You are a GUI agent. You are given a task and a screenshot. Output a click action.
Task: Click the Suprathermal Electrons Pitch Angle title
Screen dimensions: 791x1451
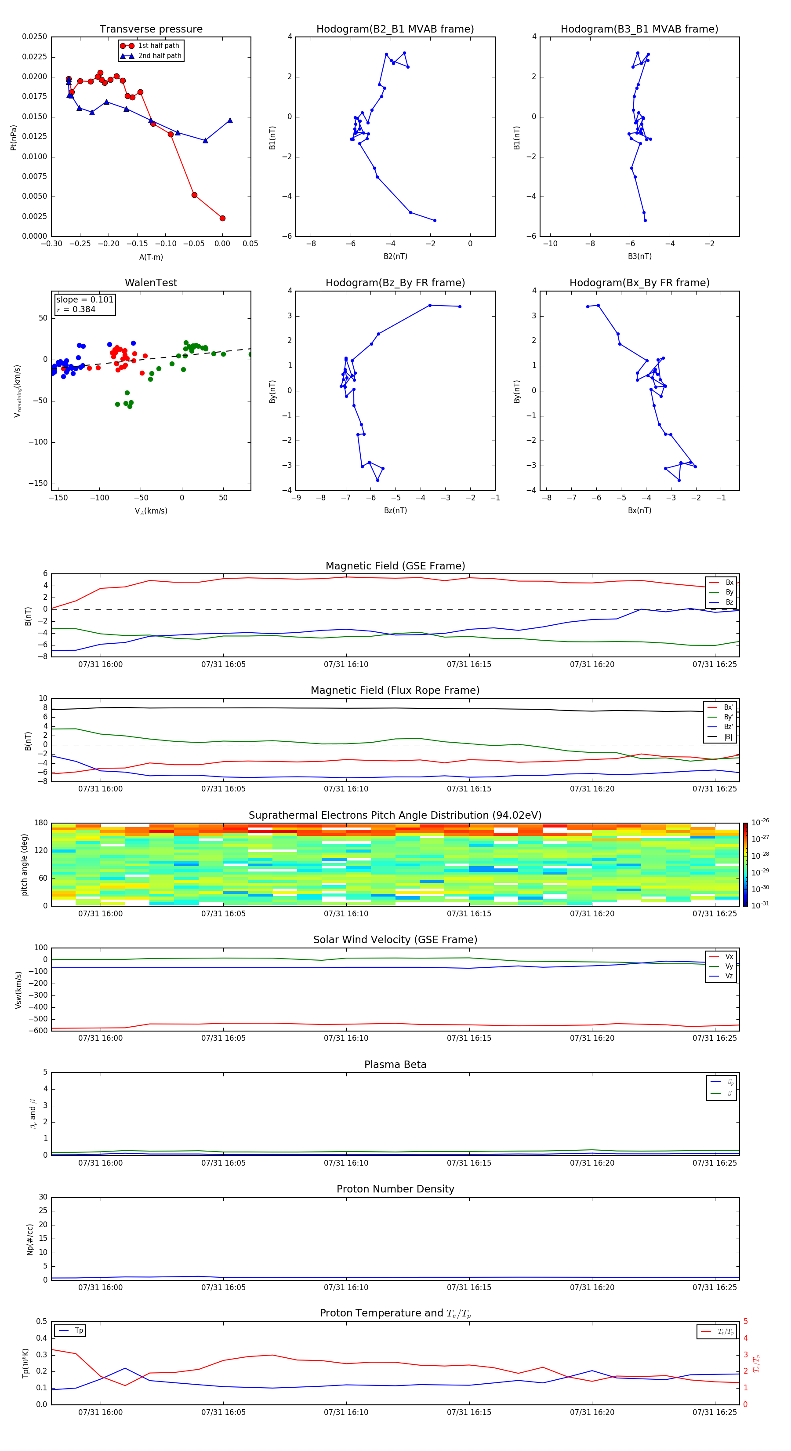click(x=395, y=815)
